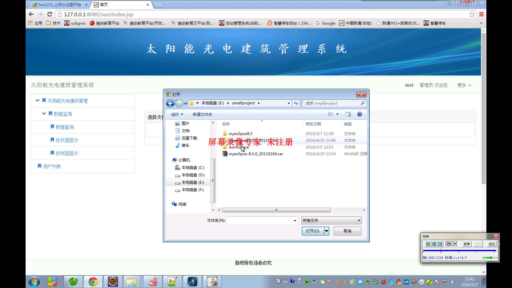Open the Google bookmark

325,23
